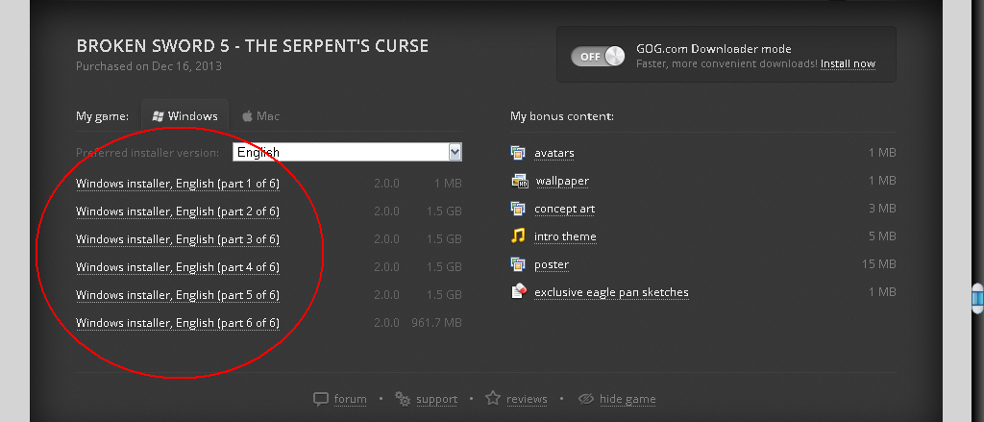Image resolution: width=984 pixels, height=422 pixels.
Task: Download Windows installer part 1 of 6
Action: [x=178, y=184]
